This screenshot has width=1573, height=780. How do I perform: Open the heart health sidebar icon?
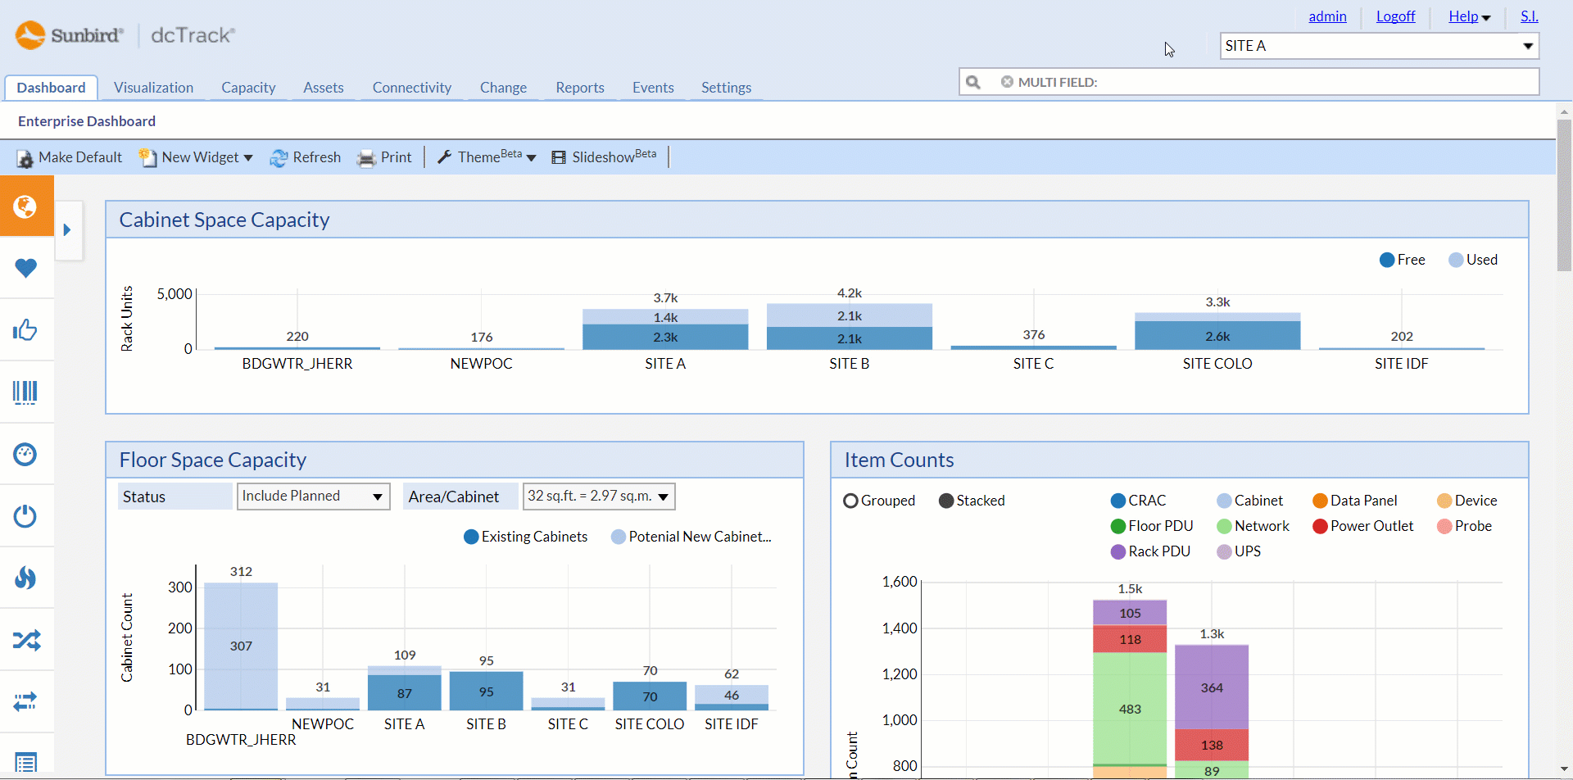(26, 268)
